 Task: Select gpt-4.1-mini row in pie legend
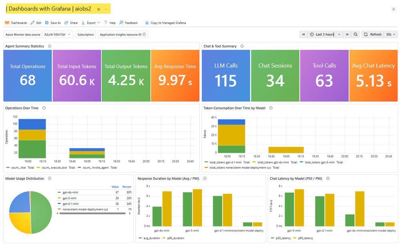[x=94, y=204]
